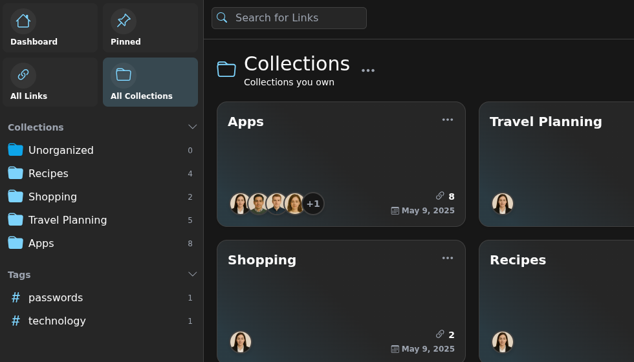Click the magnifier icon in search bar

(x=221, y=17)
